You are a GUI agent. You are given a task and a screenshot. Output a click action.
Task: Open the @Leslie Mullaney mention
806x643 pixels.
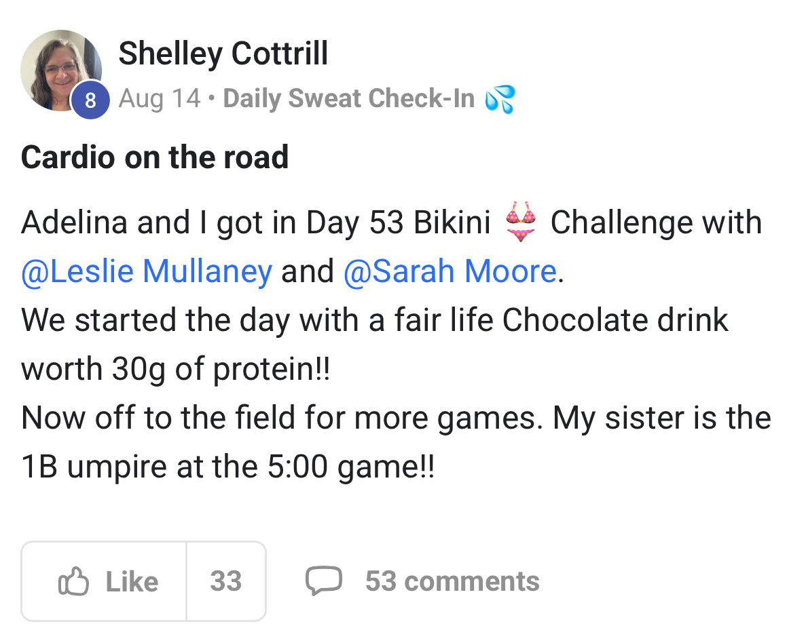click(147, 271)
